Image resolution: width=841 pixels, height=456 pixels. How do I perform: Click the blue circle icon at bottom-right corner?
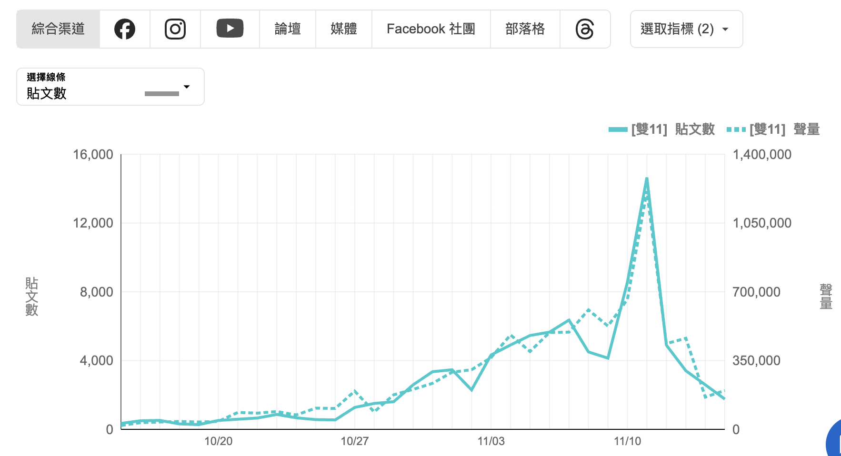(x=834, y=440)
